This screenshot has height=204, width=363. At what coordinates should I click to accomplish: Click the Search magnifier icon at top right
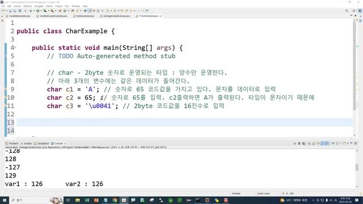pos(347,11)
